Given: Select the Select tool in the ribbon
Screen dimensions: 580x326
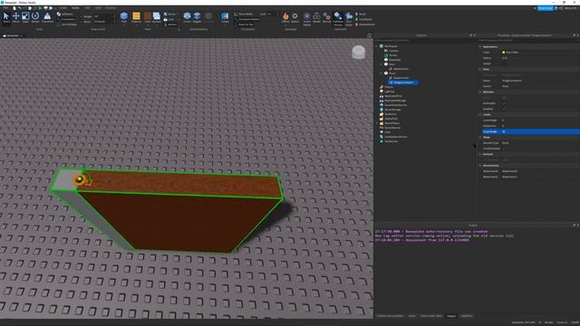Looking at the screenshot, I should 6,17.
